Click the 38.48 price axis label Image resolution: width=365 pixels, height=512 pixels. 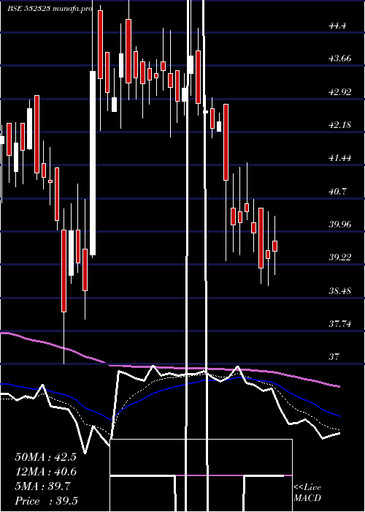[340, 290]
